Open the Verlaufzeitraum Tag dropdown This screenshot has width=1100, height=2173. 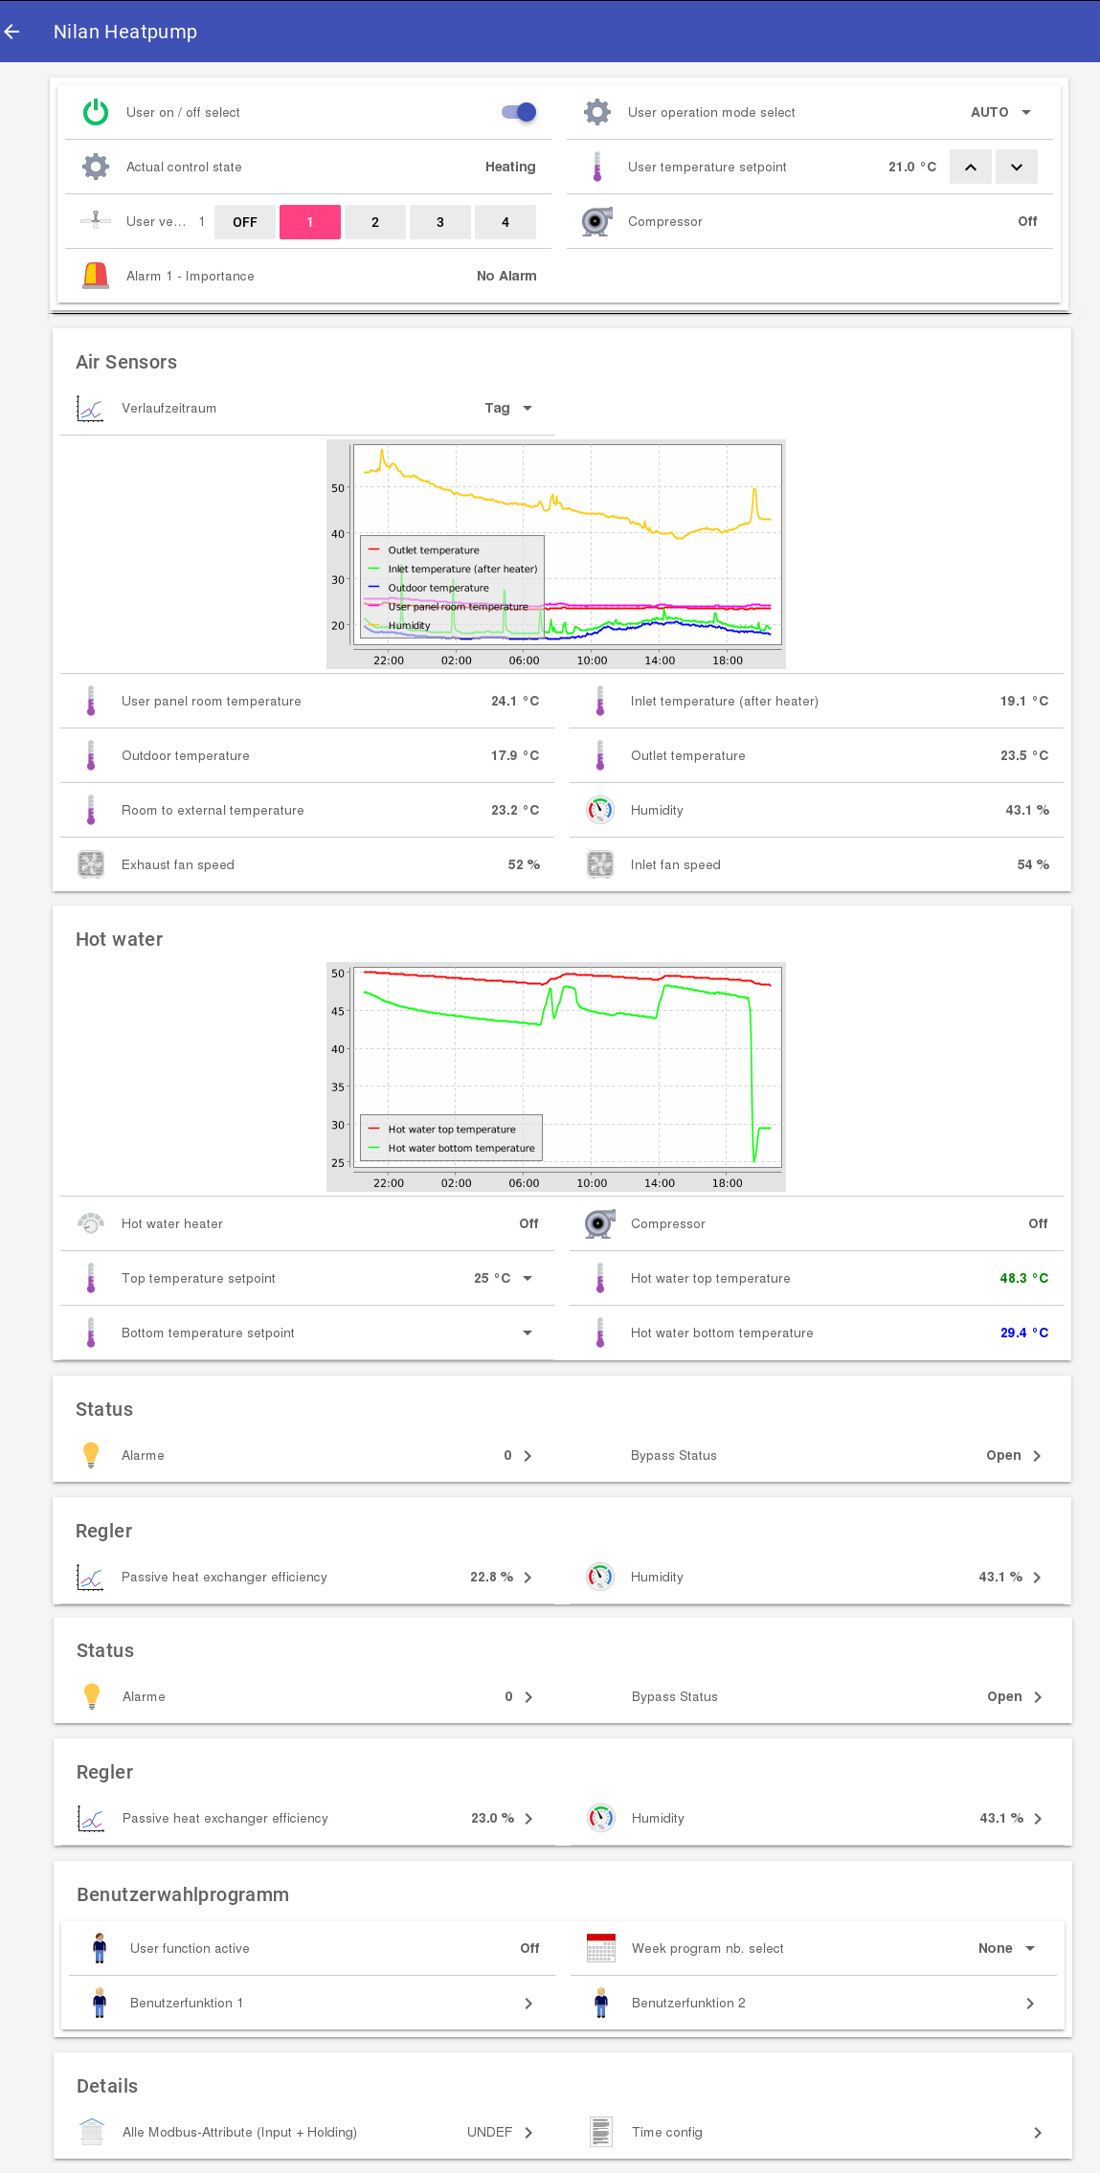click(508, 409)
